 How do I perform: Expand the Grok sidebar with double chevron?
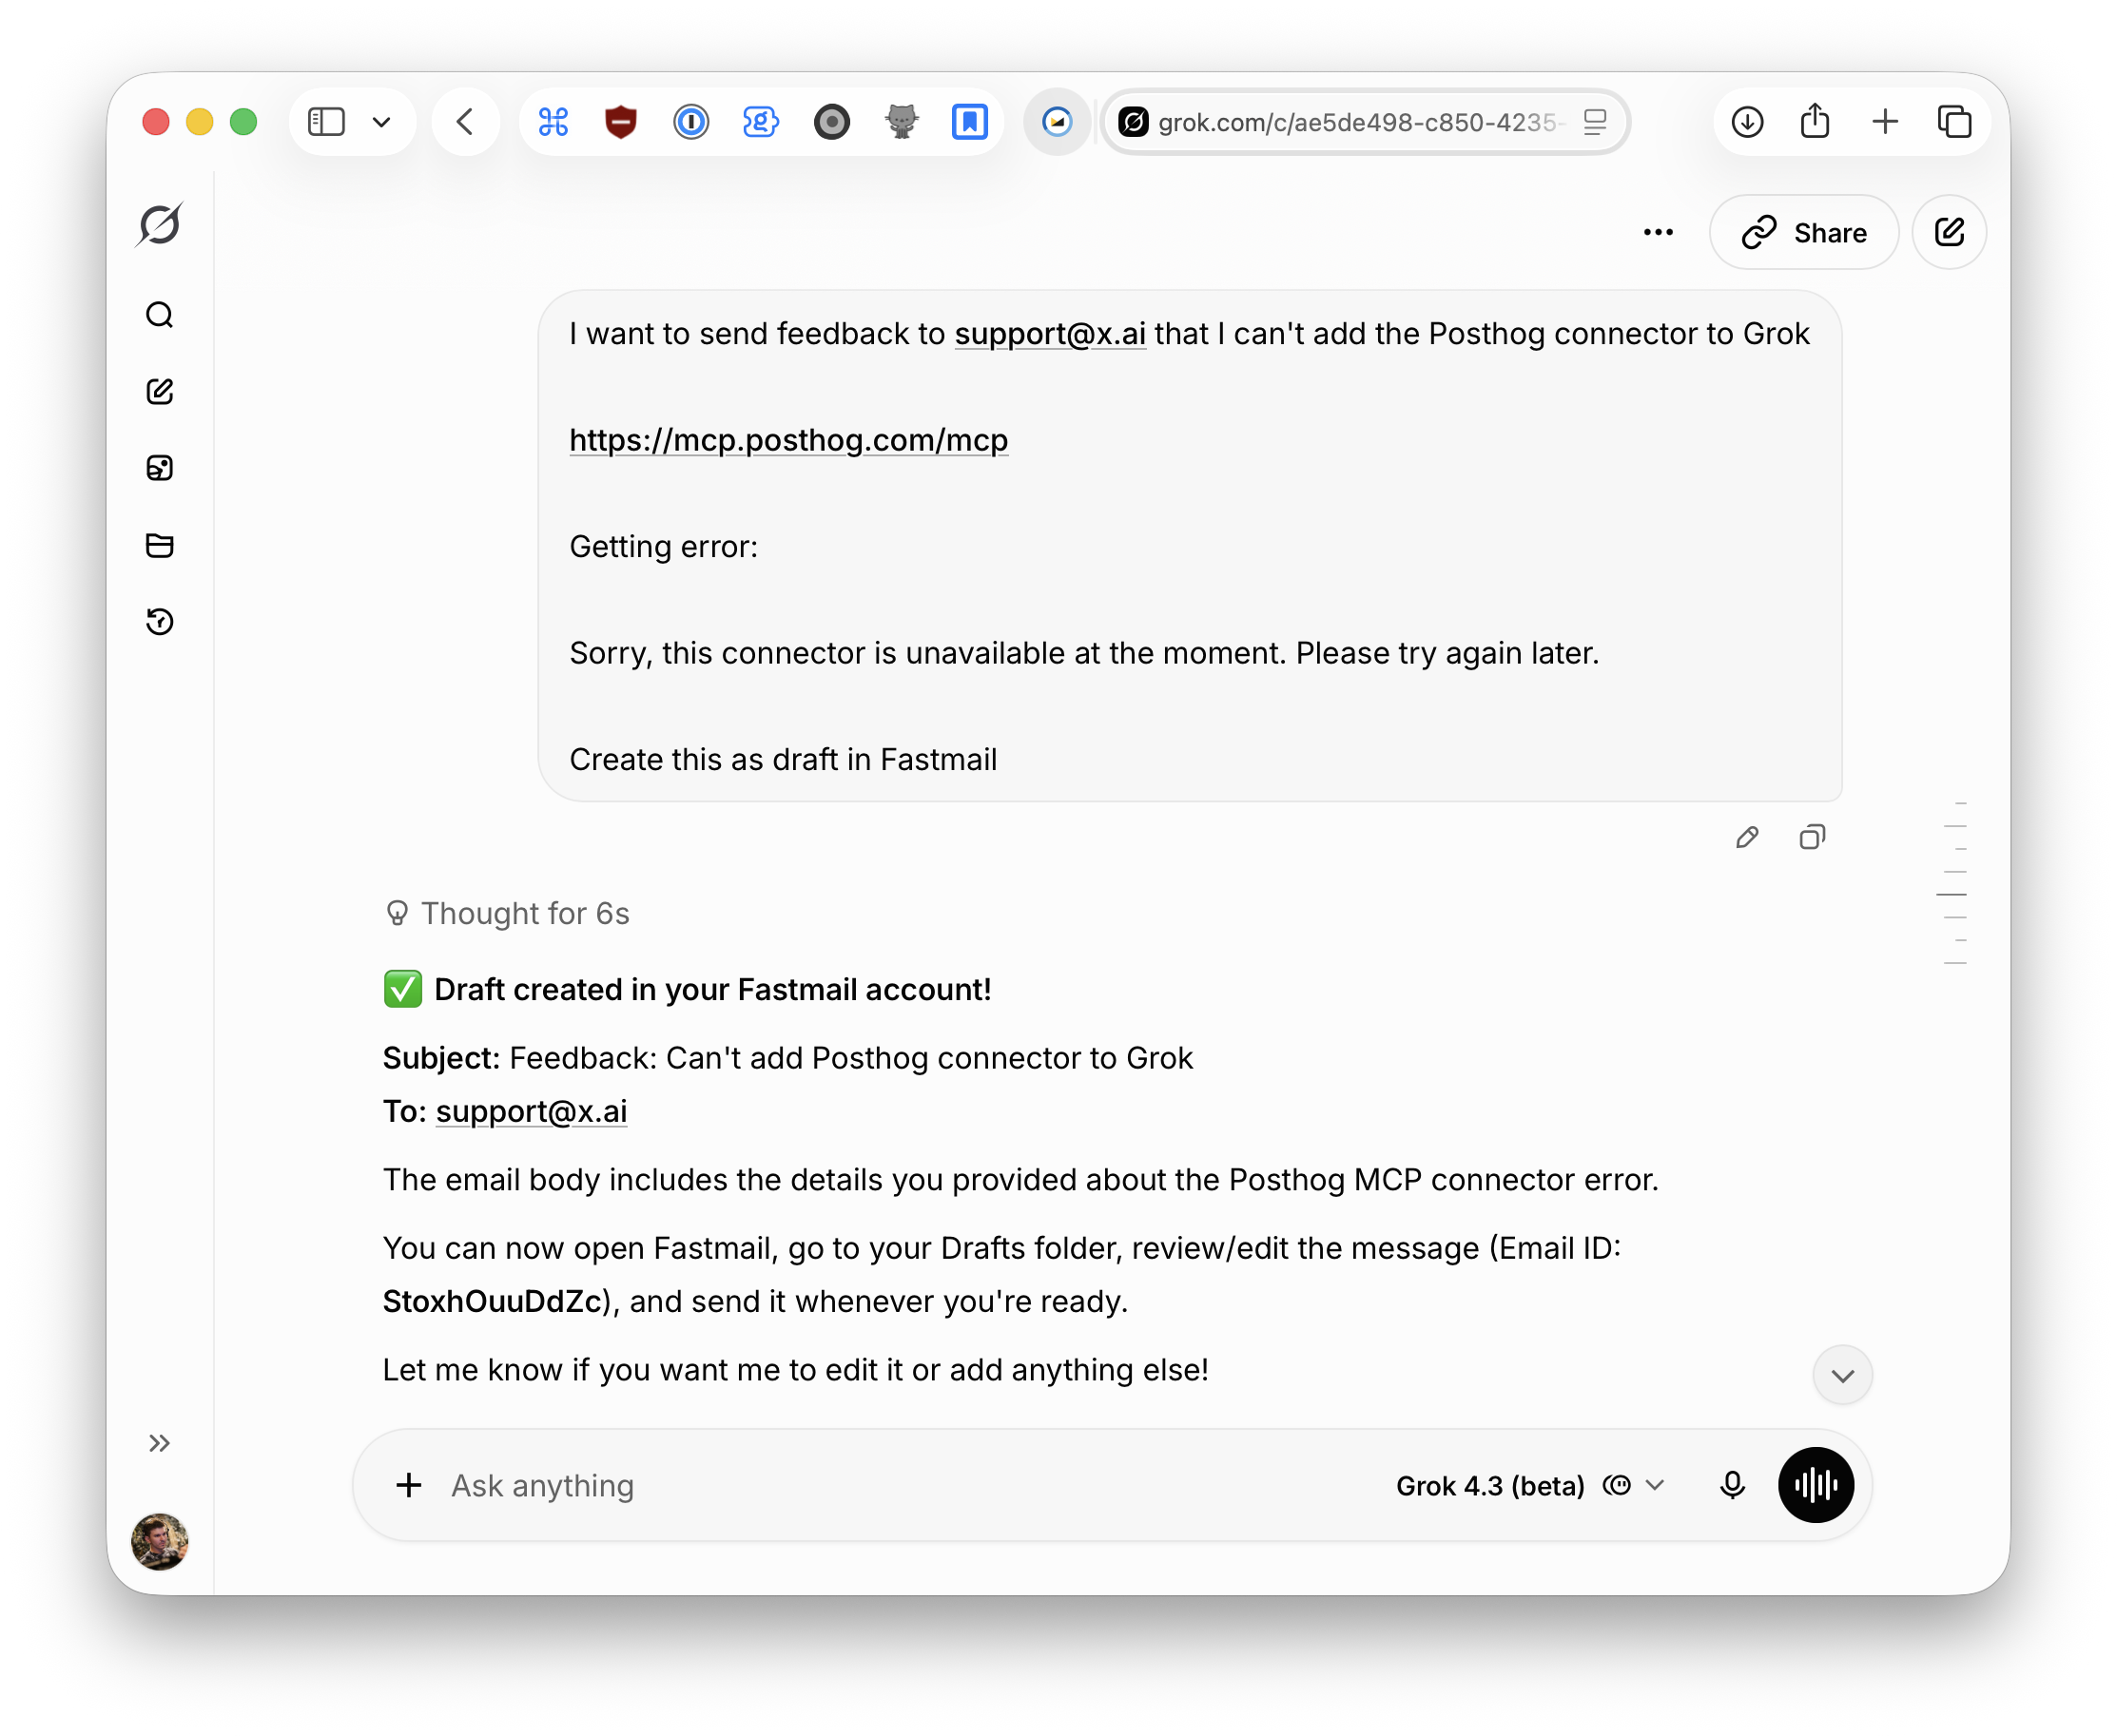pyautogui.click(x=160, y=1442)
